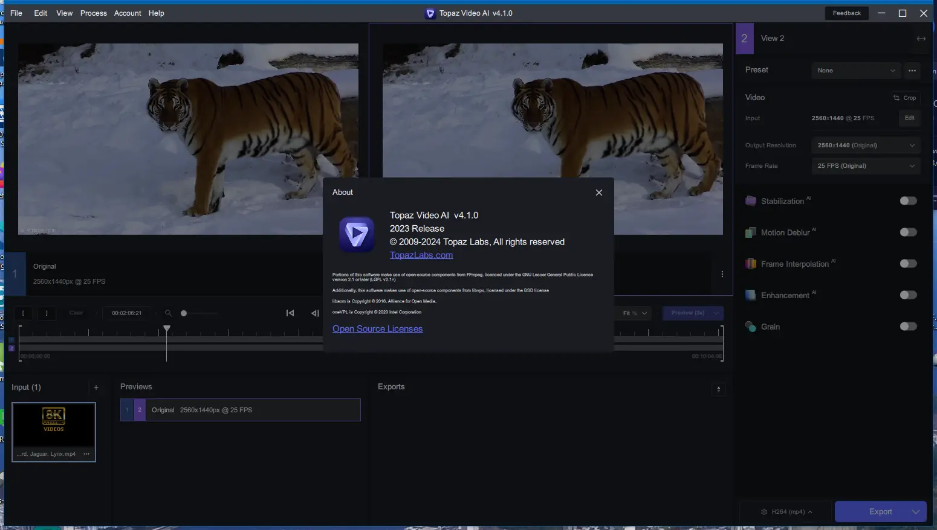
Task: Click the left original tiger preview
Action: [x=188, y=139]
